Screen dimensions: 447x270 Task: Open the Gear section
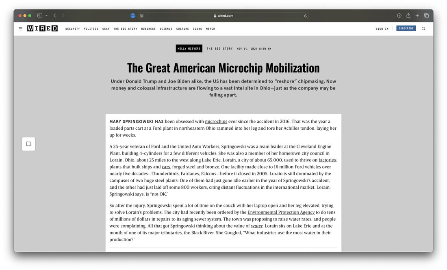point(106,29)
